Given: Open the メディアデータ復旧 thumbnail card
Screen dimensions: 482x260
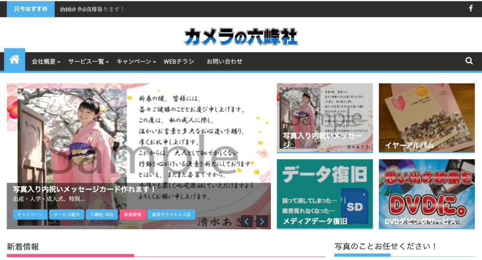Looking at the screenshot, I should [x=324, y=194].
